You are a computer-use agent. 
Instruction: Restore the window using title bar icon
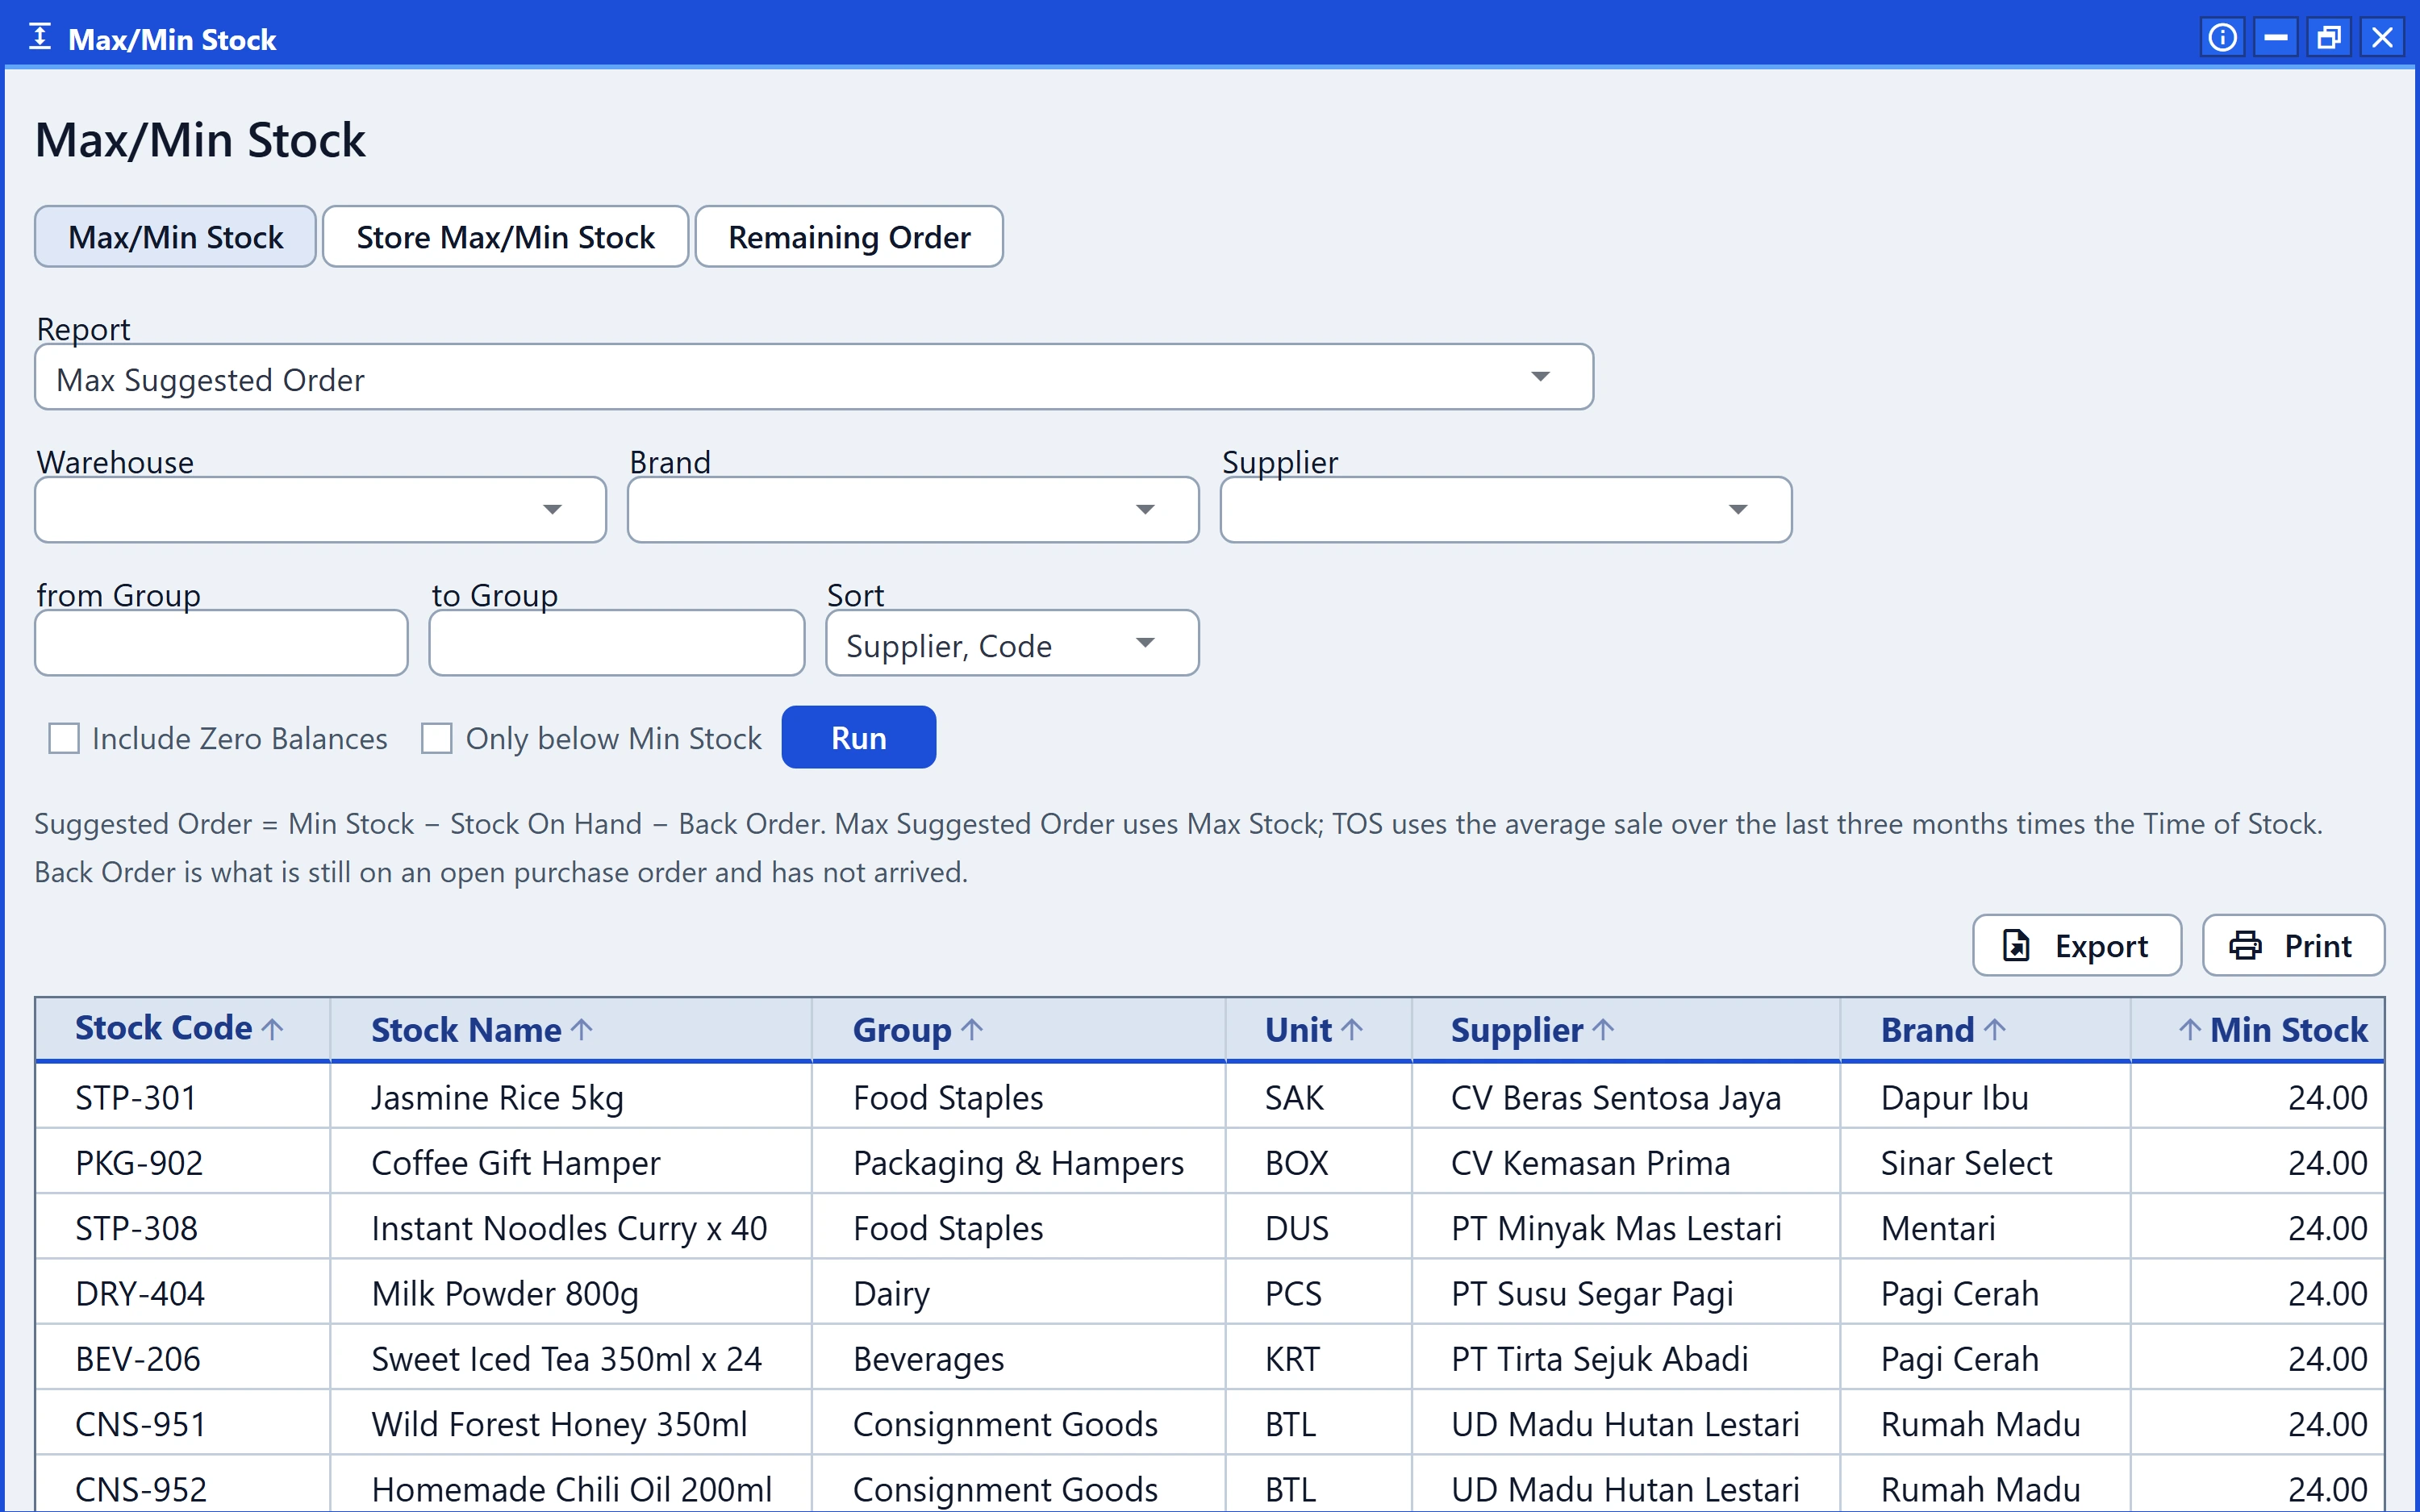coord(2329,38)
